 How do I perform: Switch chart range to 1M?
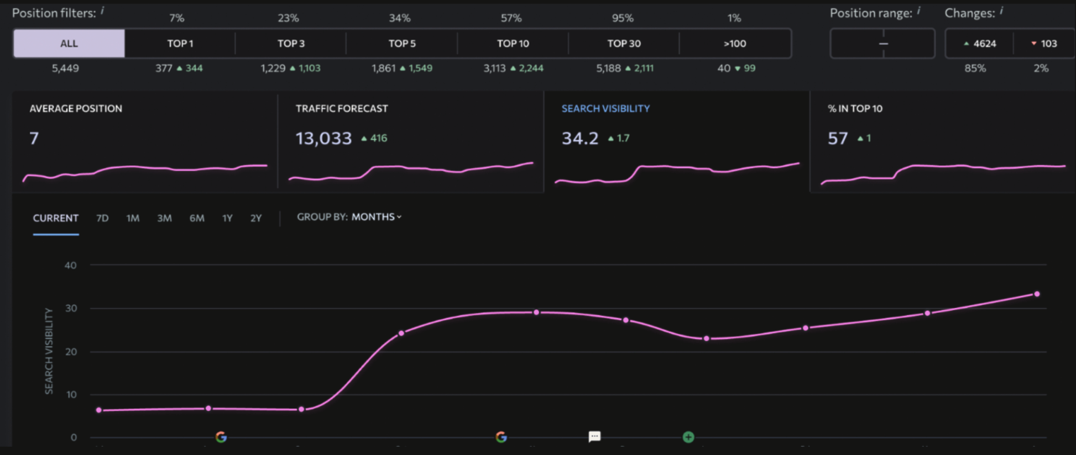pos(133,218)
